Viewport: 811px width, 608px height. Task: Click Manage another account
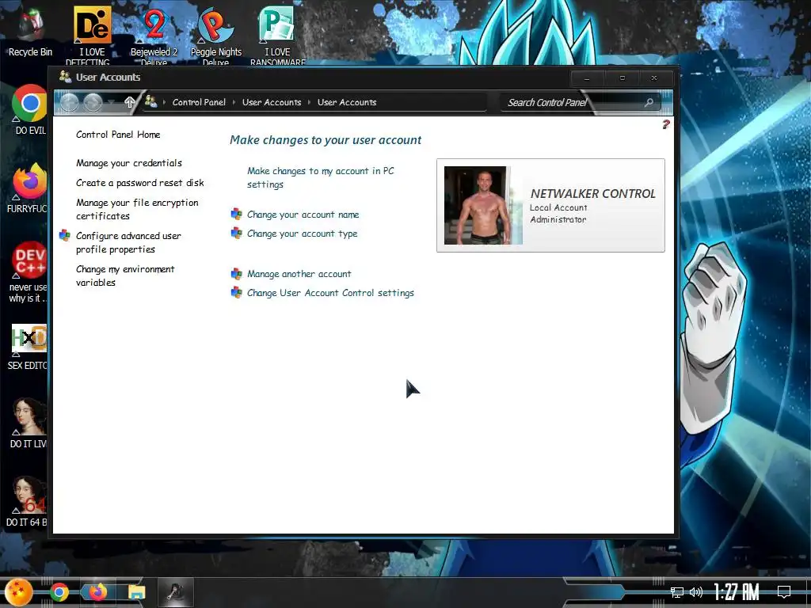tap(299, 274)
